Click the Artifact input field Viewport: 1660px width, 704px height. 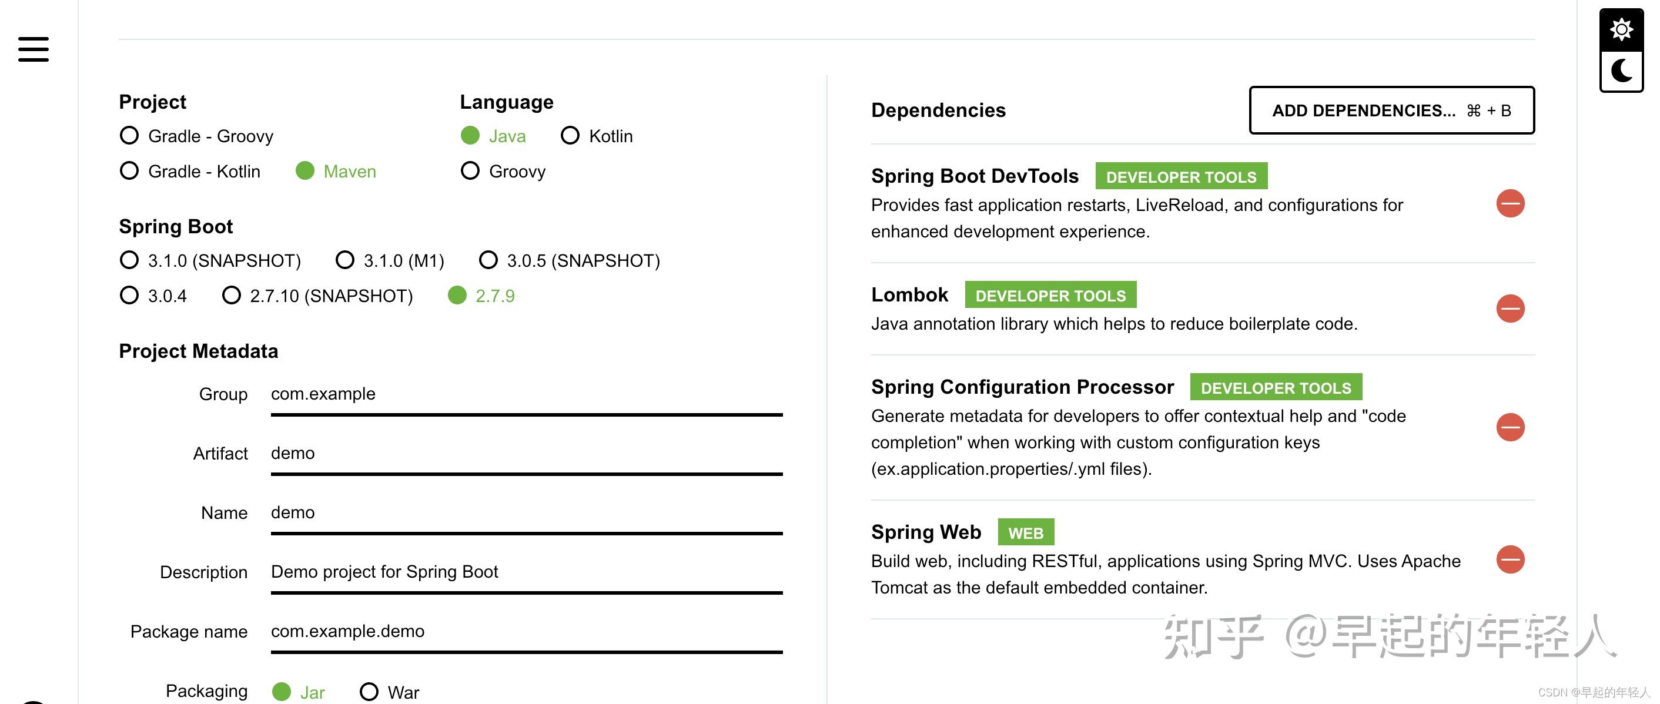coord(527,455)
